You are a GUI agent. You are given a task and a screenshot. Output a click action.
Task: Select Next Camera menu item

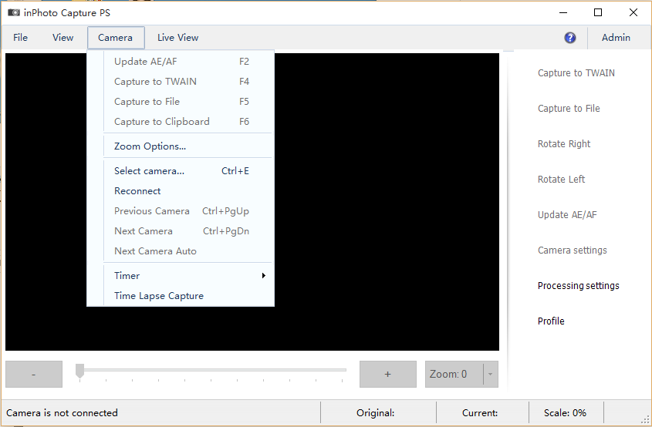181,231
